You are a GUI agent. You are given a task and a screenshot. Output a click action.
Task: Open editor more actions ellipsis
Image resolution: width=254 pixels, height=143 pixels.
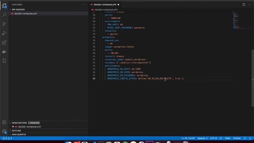point(250,4)
